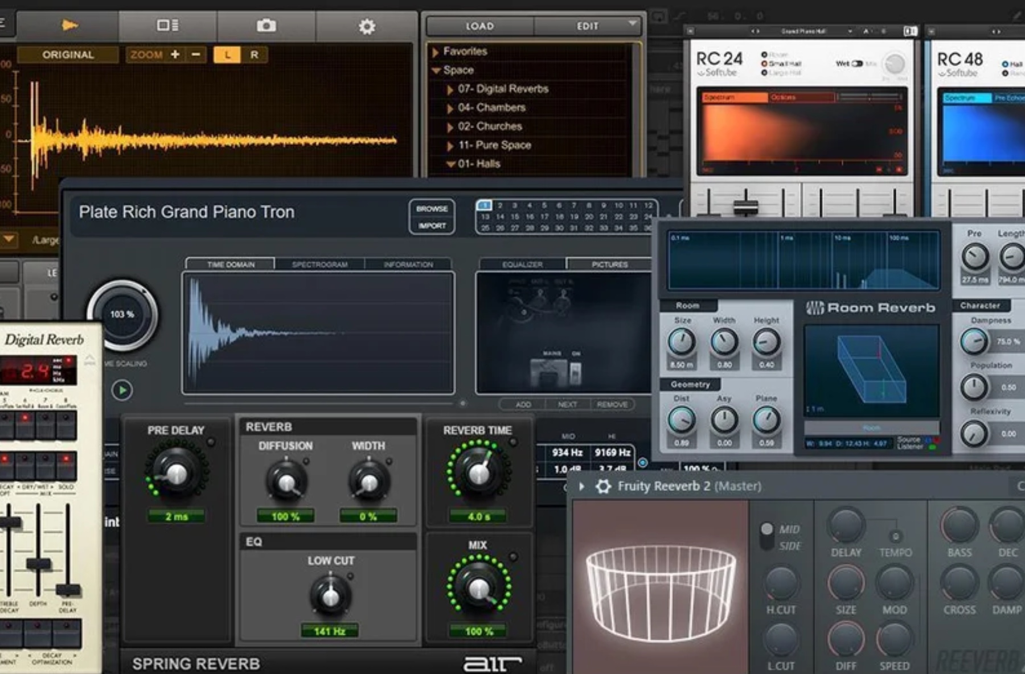Expand the 07- Digital Reverbs folder
Image resolution: width=1025 pixels, height=674 pixels.
(450, 89)
